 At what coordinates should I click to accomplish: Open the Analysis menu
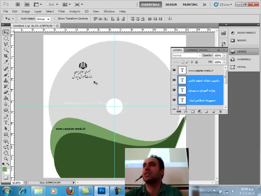(75, 11)
